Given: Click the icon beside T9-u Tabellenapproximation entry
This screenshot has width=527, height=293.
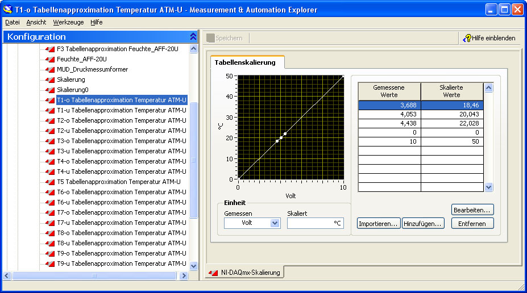Looking at the screenshot, I should click(x=49, y=264).
